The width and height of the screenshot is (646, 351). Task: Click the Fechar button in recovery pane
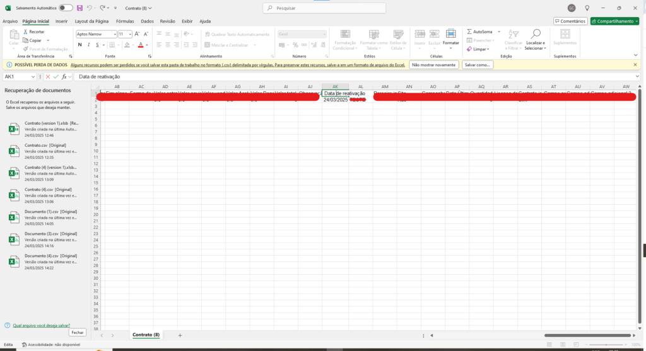click(77, 332)
